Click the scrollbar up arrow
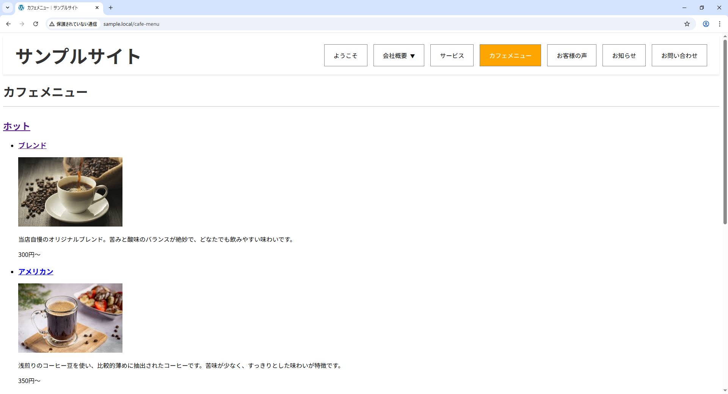The height and width of the screenshot is (394, 728). pos(725,36)
